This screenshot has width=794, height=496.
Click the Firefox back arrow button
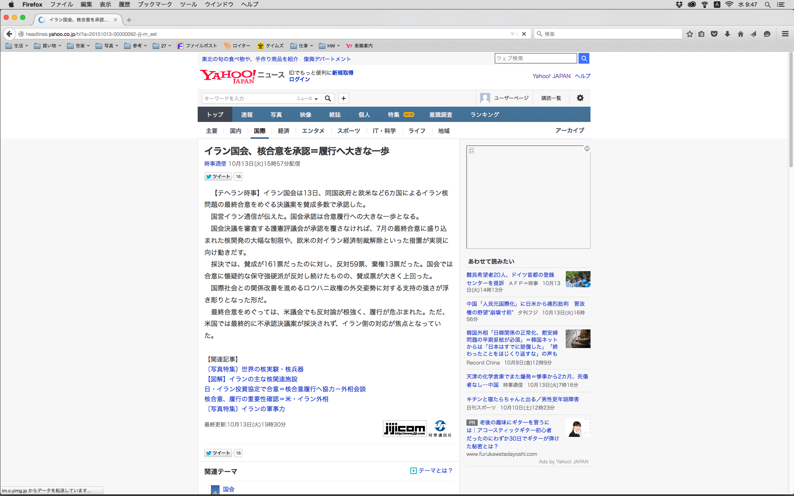9,34
